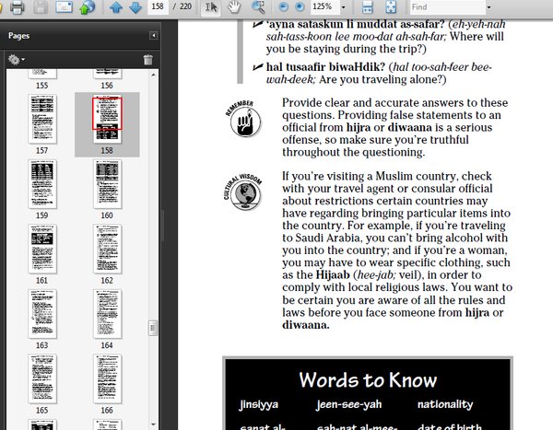Collapse the Pages panel
553x430 pixels.
pos(153,35)
